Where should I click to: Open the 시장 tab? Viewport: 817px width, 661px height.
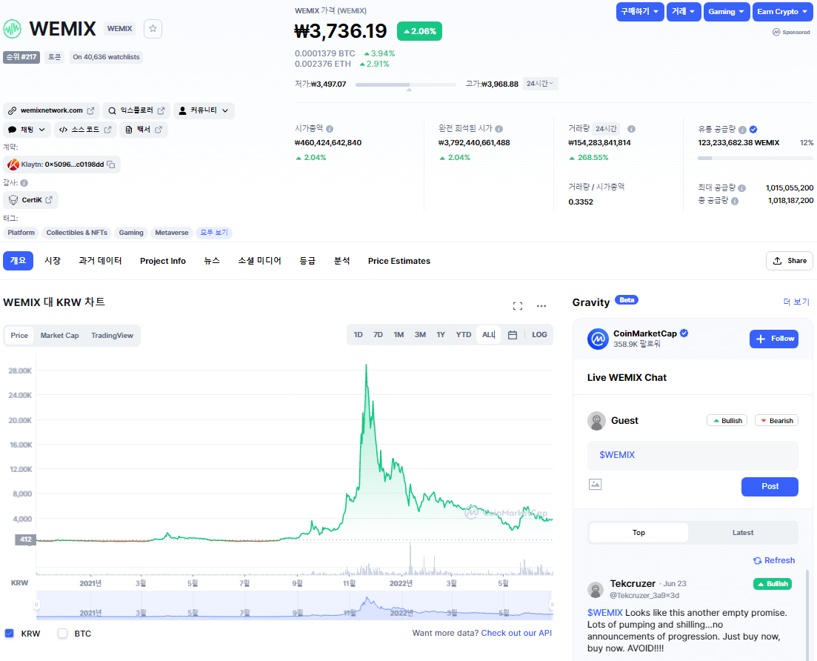[52, 261]
